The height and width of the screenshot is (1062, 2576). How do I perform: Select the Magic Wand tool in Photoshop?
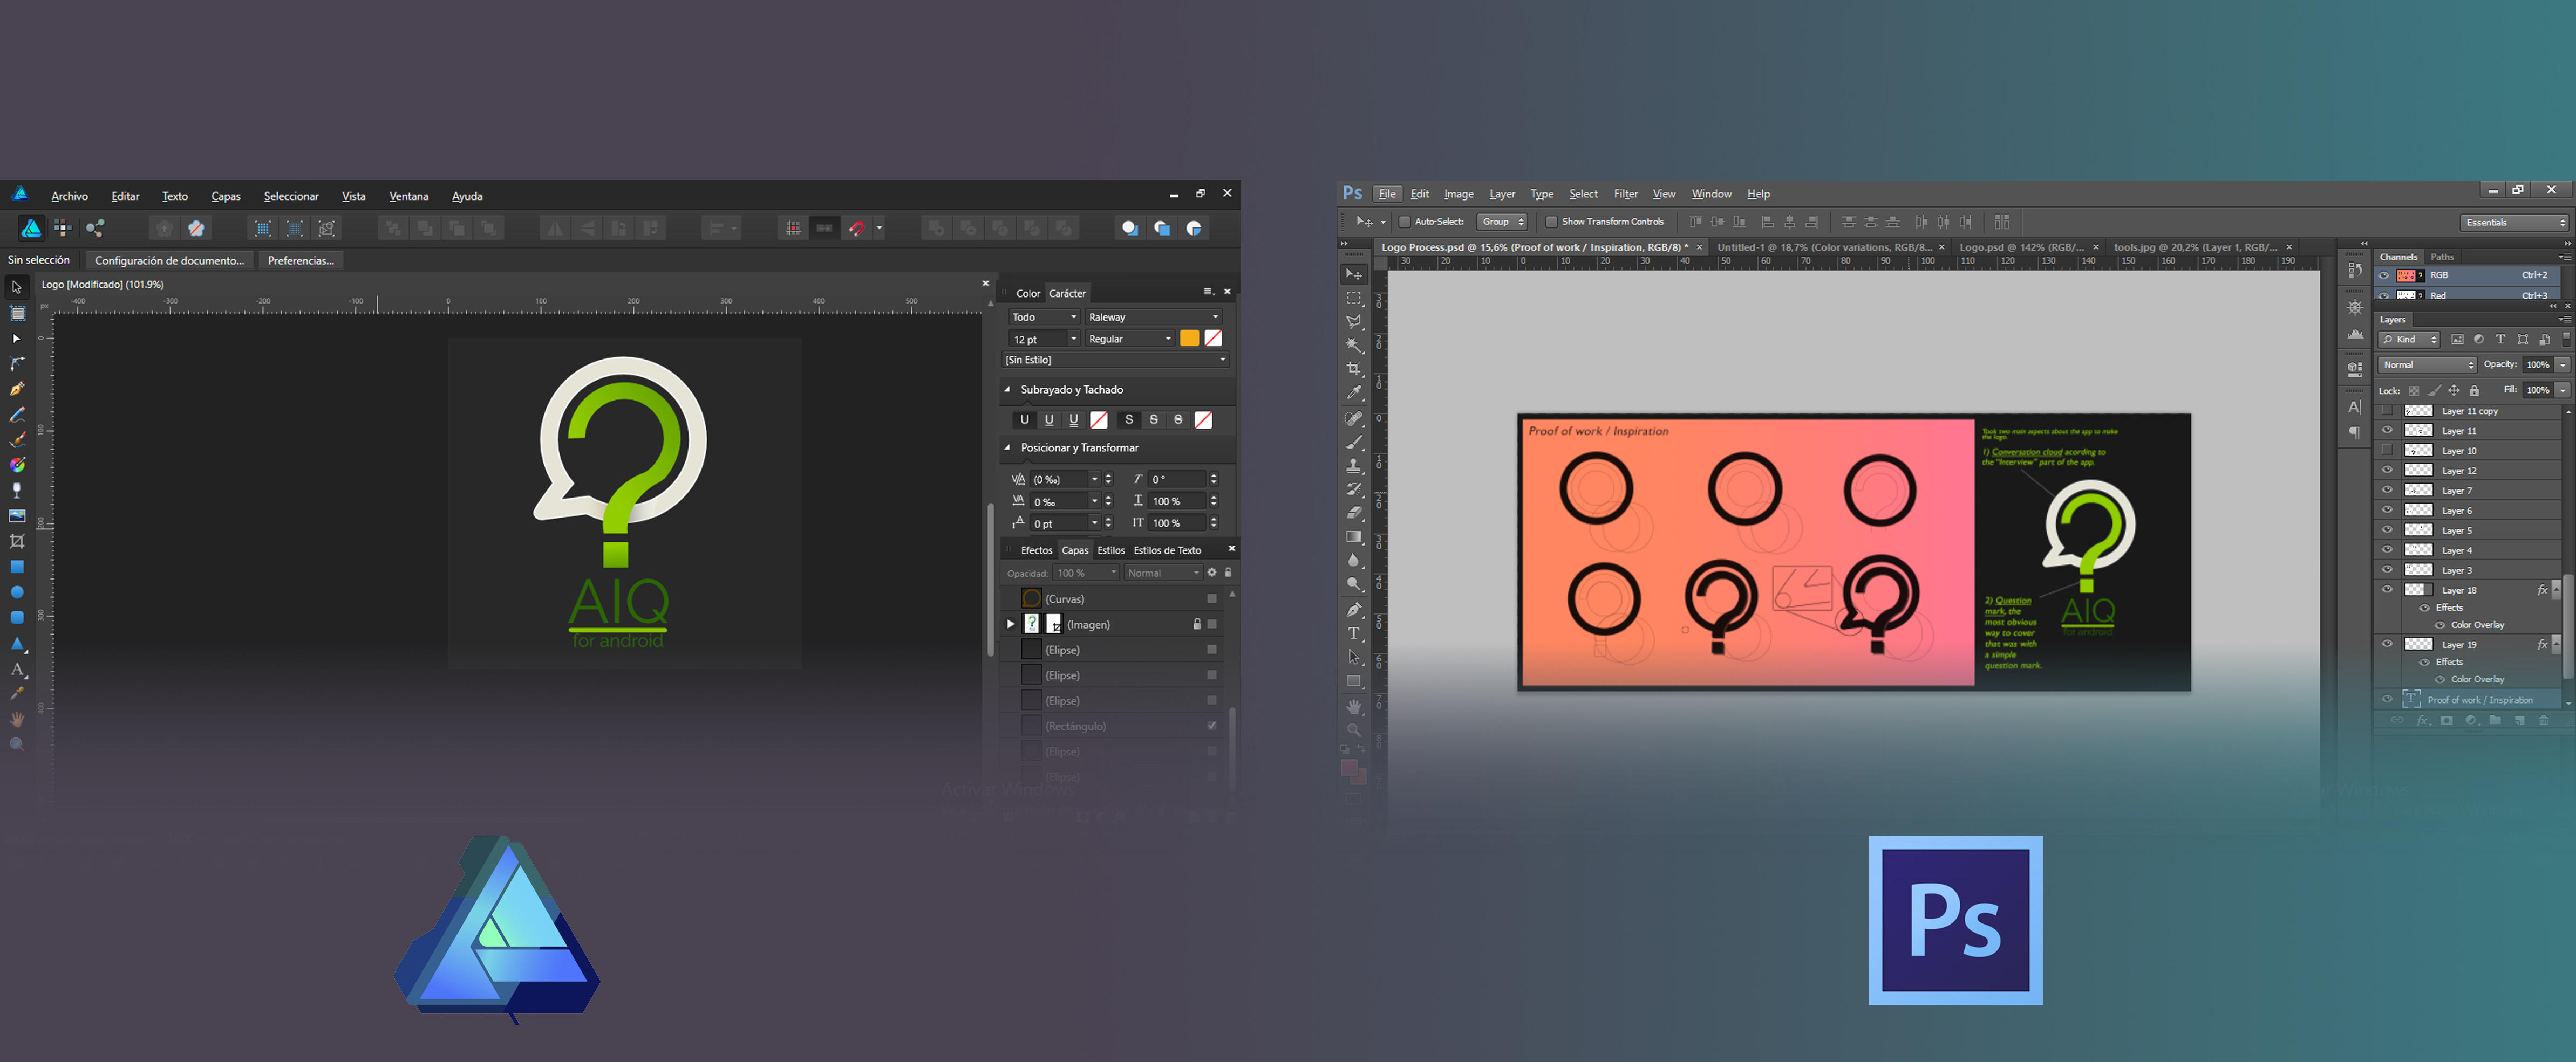[x=1354, y=346]
